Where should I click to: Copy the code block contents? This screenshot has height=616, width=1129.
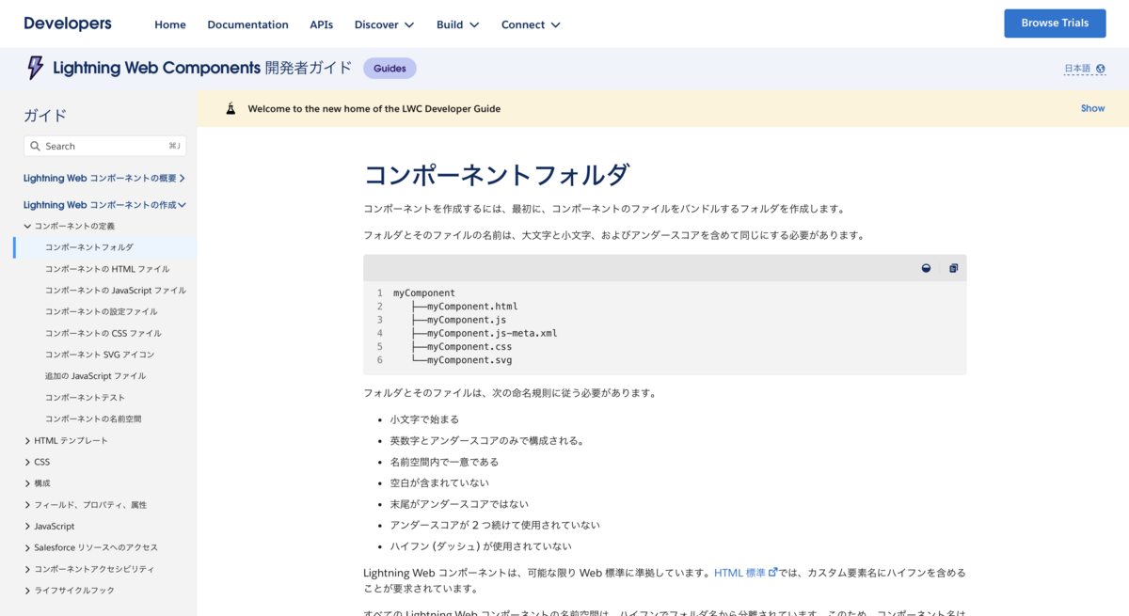[953, 268]
